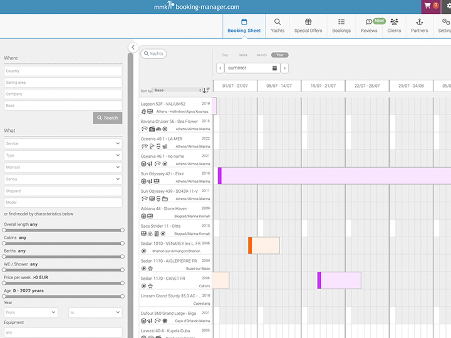This screenshot has width=451, height=338.
Task: Switch timeline view to Month
Action: pos(261,55)
